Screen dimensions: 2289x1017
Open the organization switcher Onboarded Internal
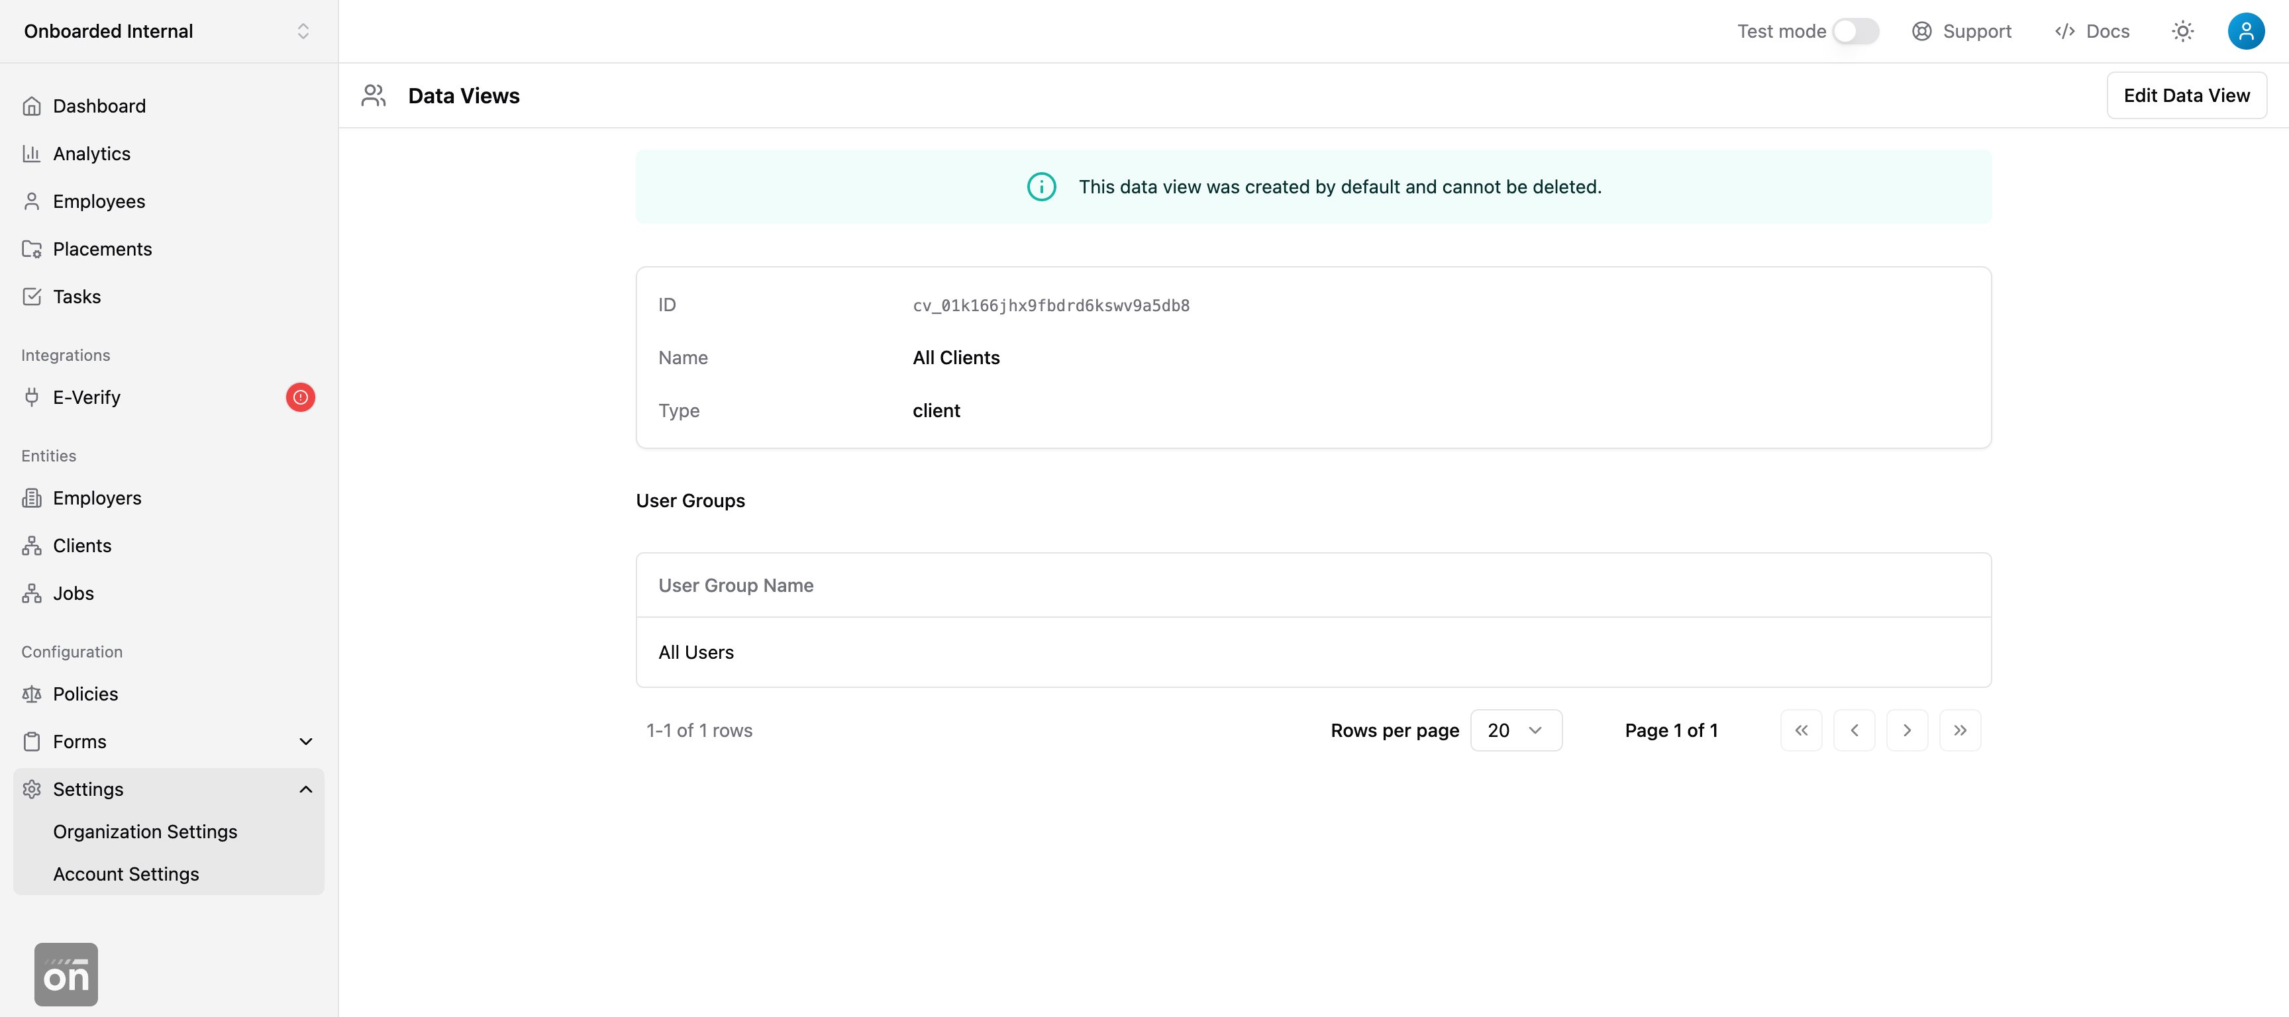168,31
